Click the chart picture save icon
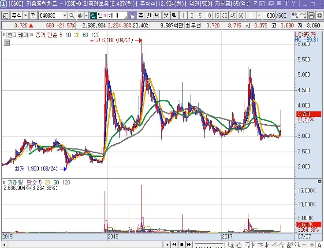 click(290, 244)
